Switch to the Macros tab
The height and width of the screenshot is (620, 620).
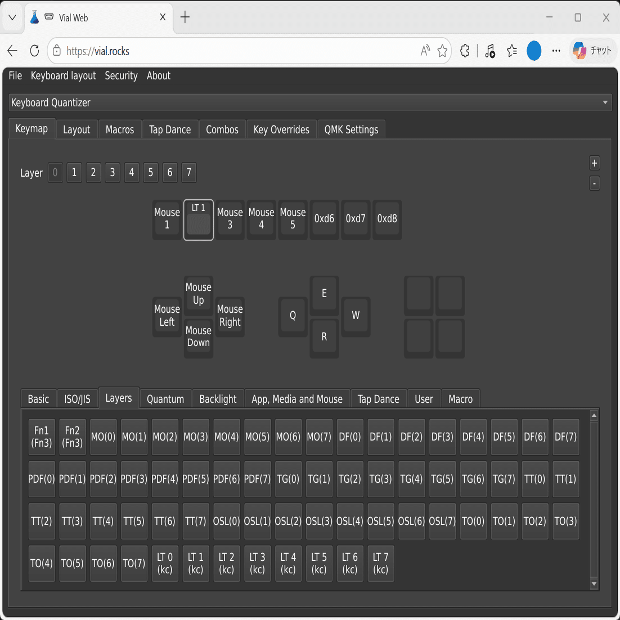pos(120,129)
